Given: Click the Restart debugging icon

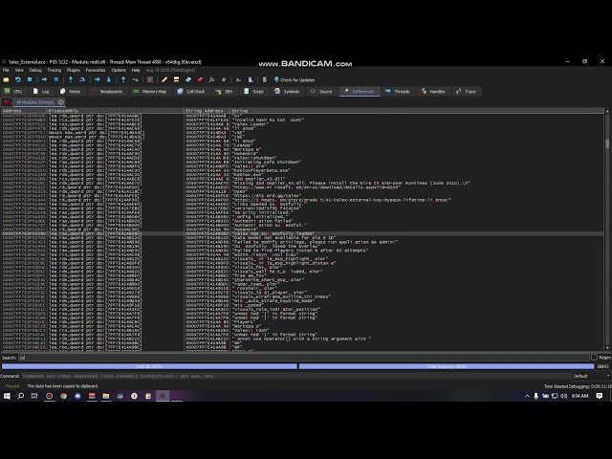Looking at the screenshot, I should click(18, 79).
